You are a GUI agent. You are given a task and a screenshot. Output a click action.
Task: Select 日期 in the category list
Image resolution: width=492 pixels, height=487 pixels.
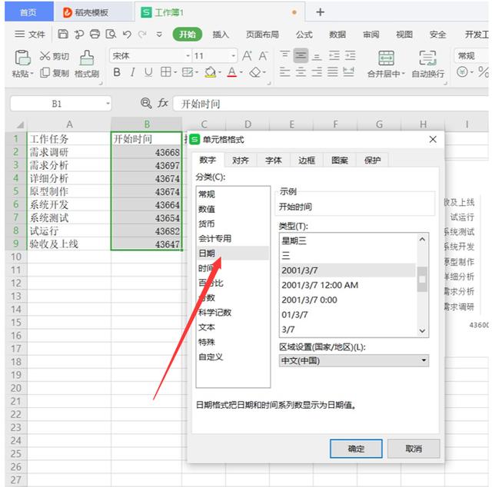tap(206, 253)
